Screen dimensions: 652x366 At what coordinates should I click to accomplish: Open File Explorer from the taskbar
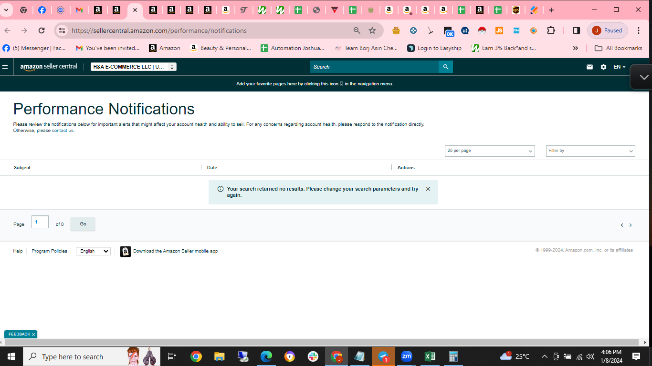[219, 356]
